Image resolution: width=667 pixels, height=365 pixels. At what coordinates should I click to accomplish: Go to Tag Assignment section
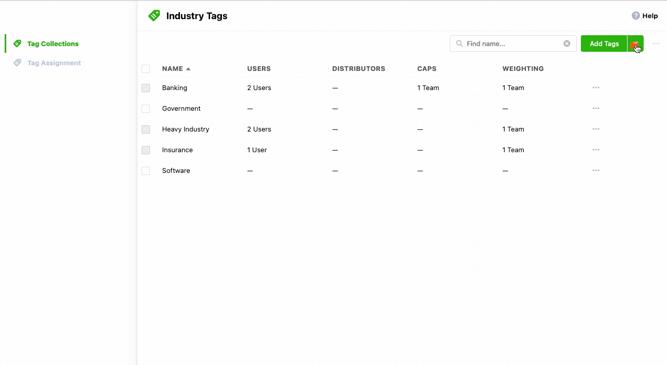[x=54, y=63]
